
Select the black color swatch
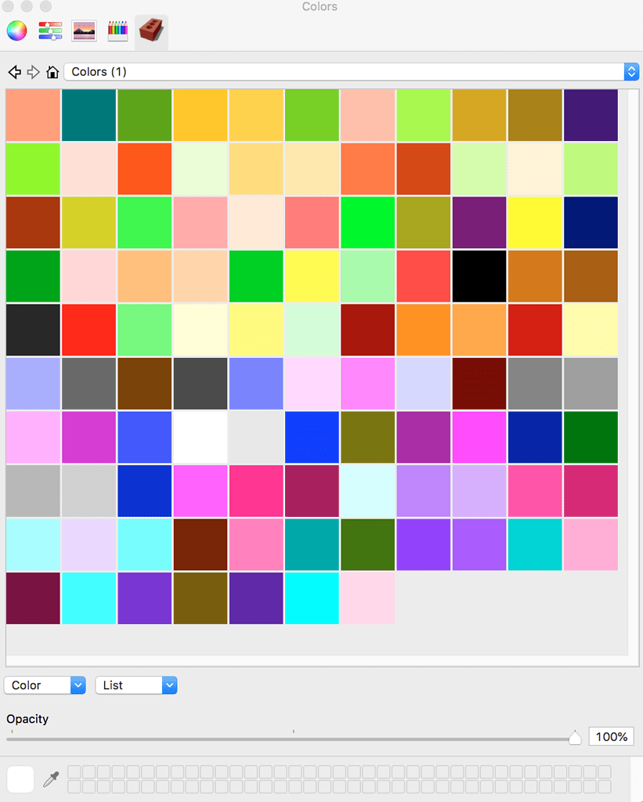pyautogui.click(x=479, y=276)
